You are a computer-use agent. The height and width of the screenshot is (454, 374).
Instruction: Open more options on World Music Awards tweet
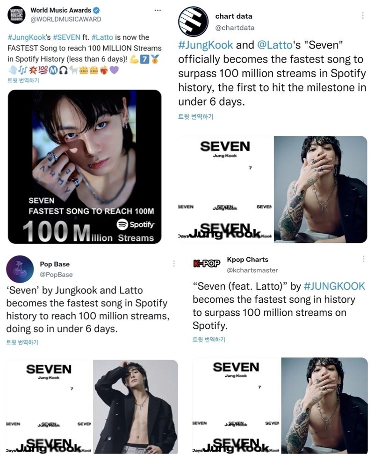click(x=158, y=10)
